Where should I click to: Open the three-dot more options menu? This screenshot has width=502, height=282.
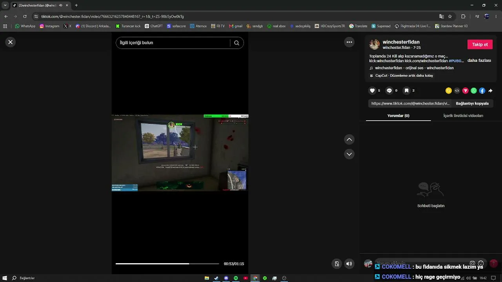(x=349, y=42)
